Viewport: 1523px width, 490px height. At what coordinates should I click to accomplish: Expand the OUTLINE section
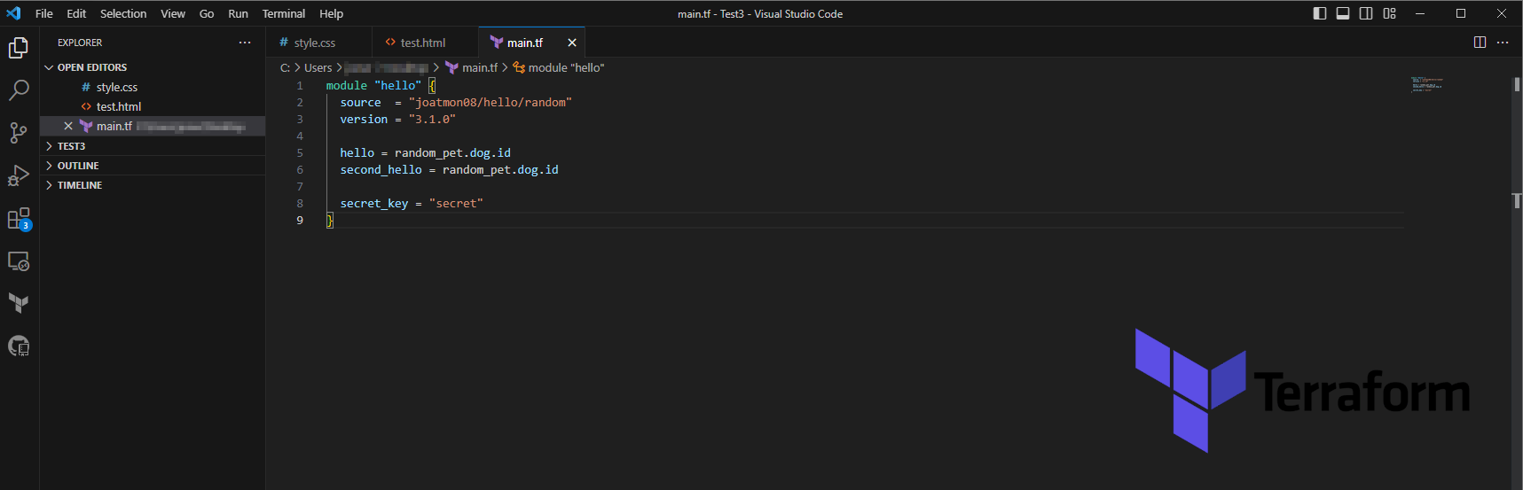pyautogui.click(x=78, y=166)
